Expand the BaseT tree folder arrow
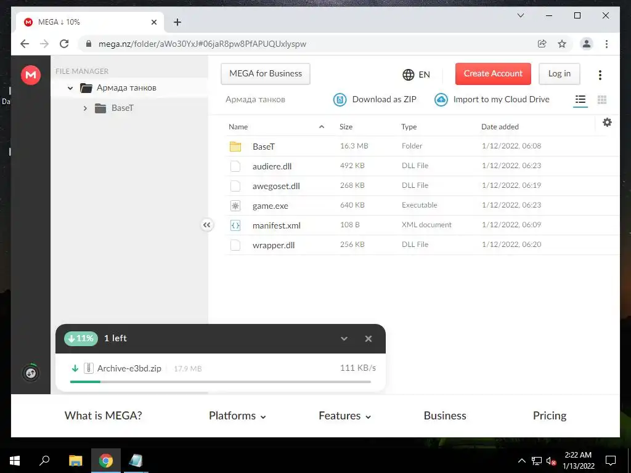Screen dimensions: 631x473 tap(85, 108)
